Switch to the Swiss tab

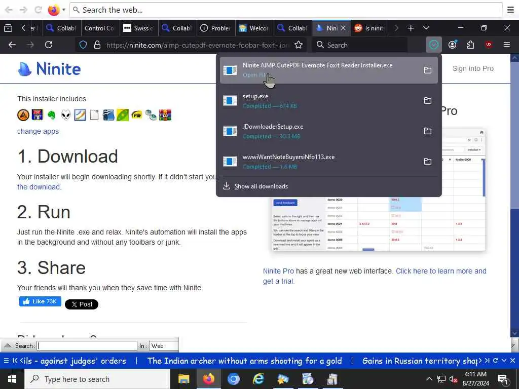coord(139,28)
